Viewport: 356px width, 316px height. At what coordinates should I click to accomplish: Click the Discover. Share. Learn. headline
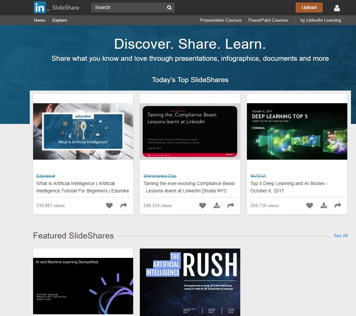[x=190, y=44]
